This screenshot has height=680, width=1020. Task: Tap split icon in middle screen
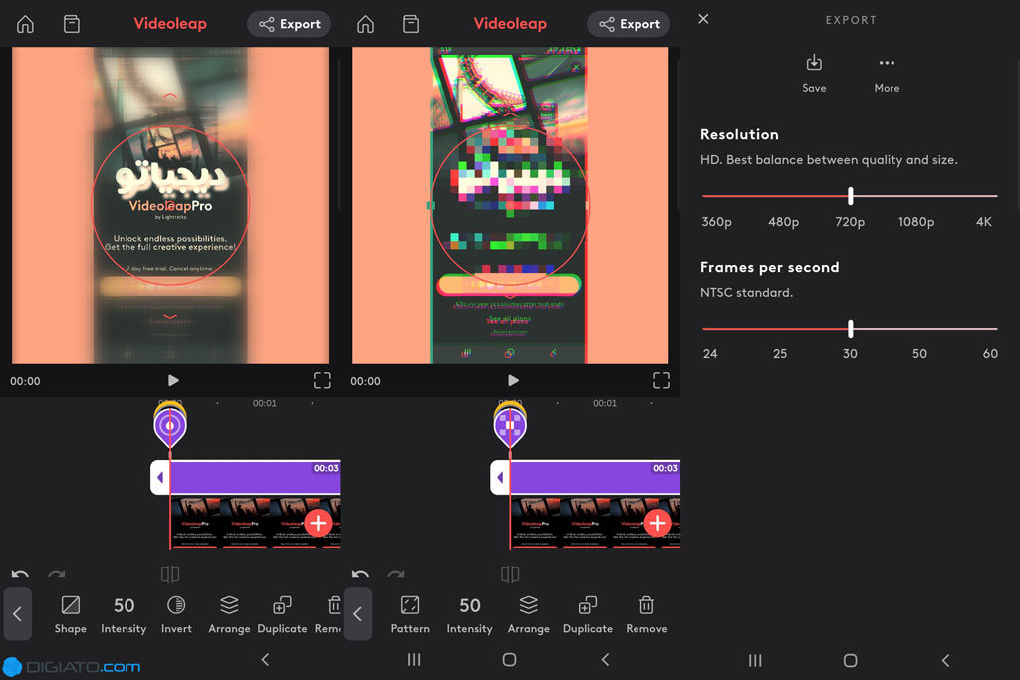510,574
